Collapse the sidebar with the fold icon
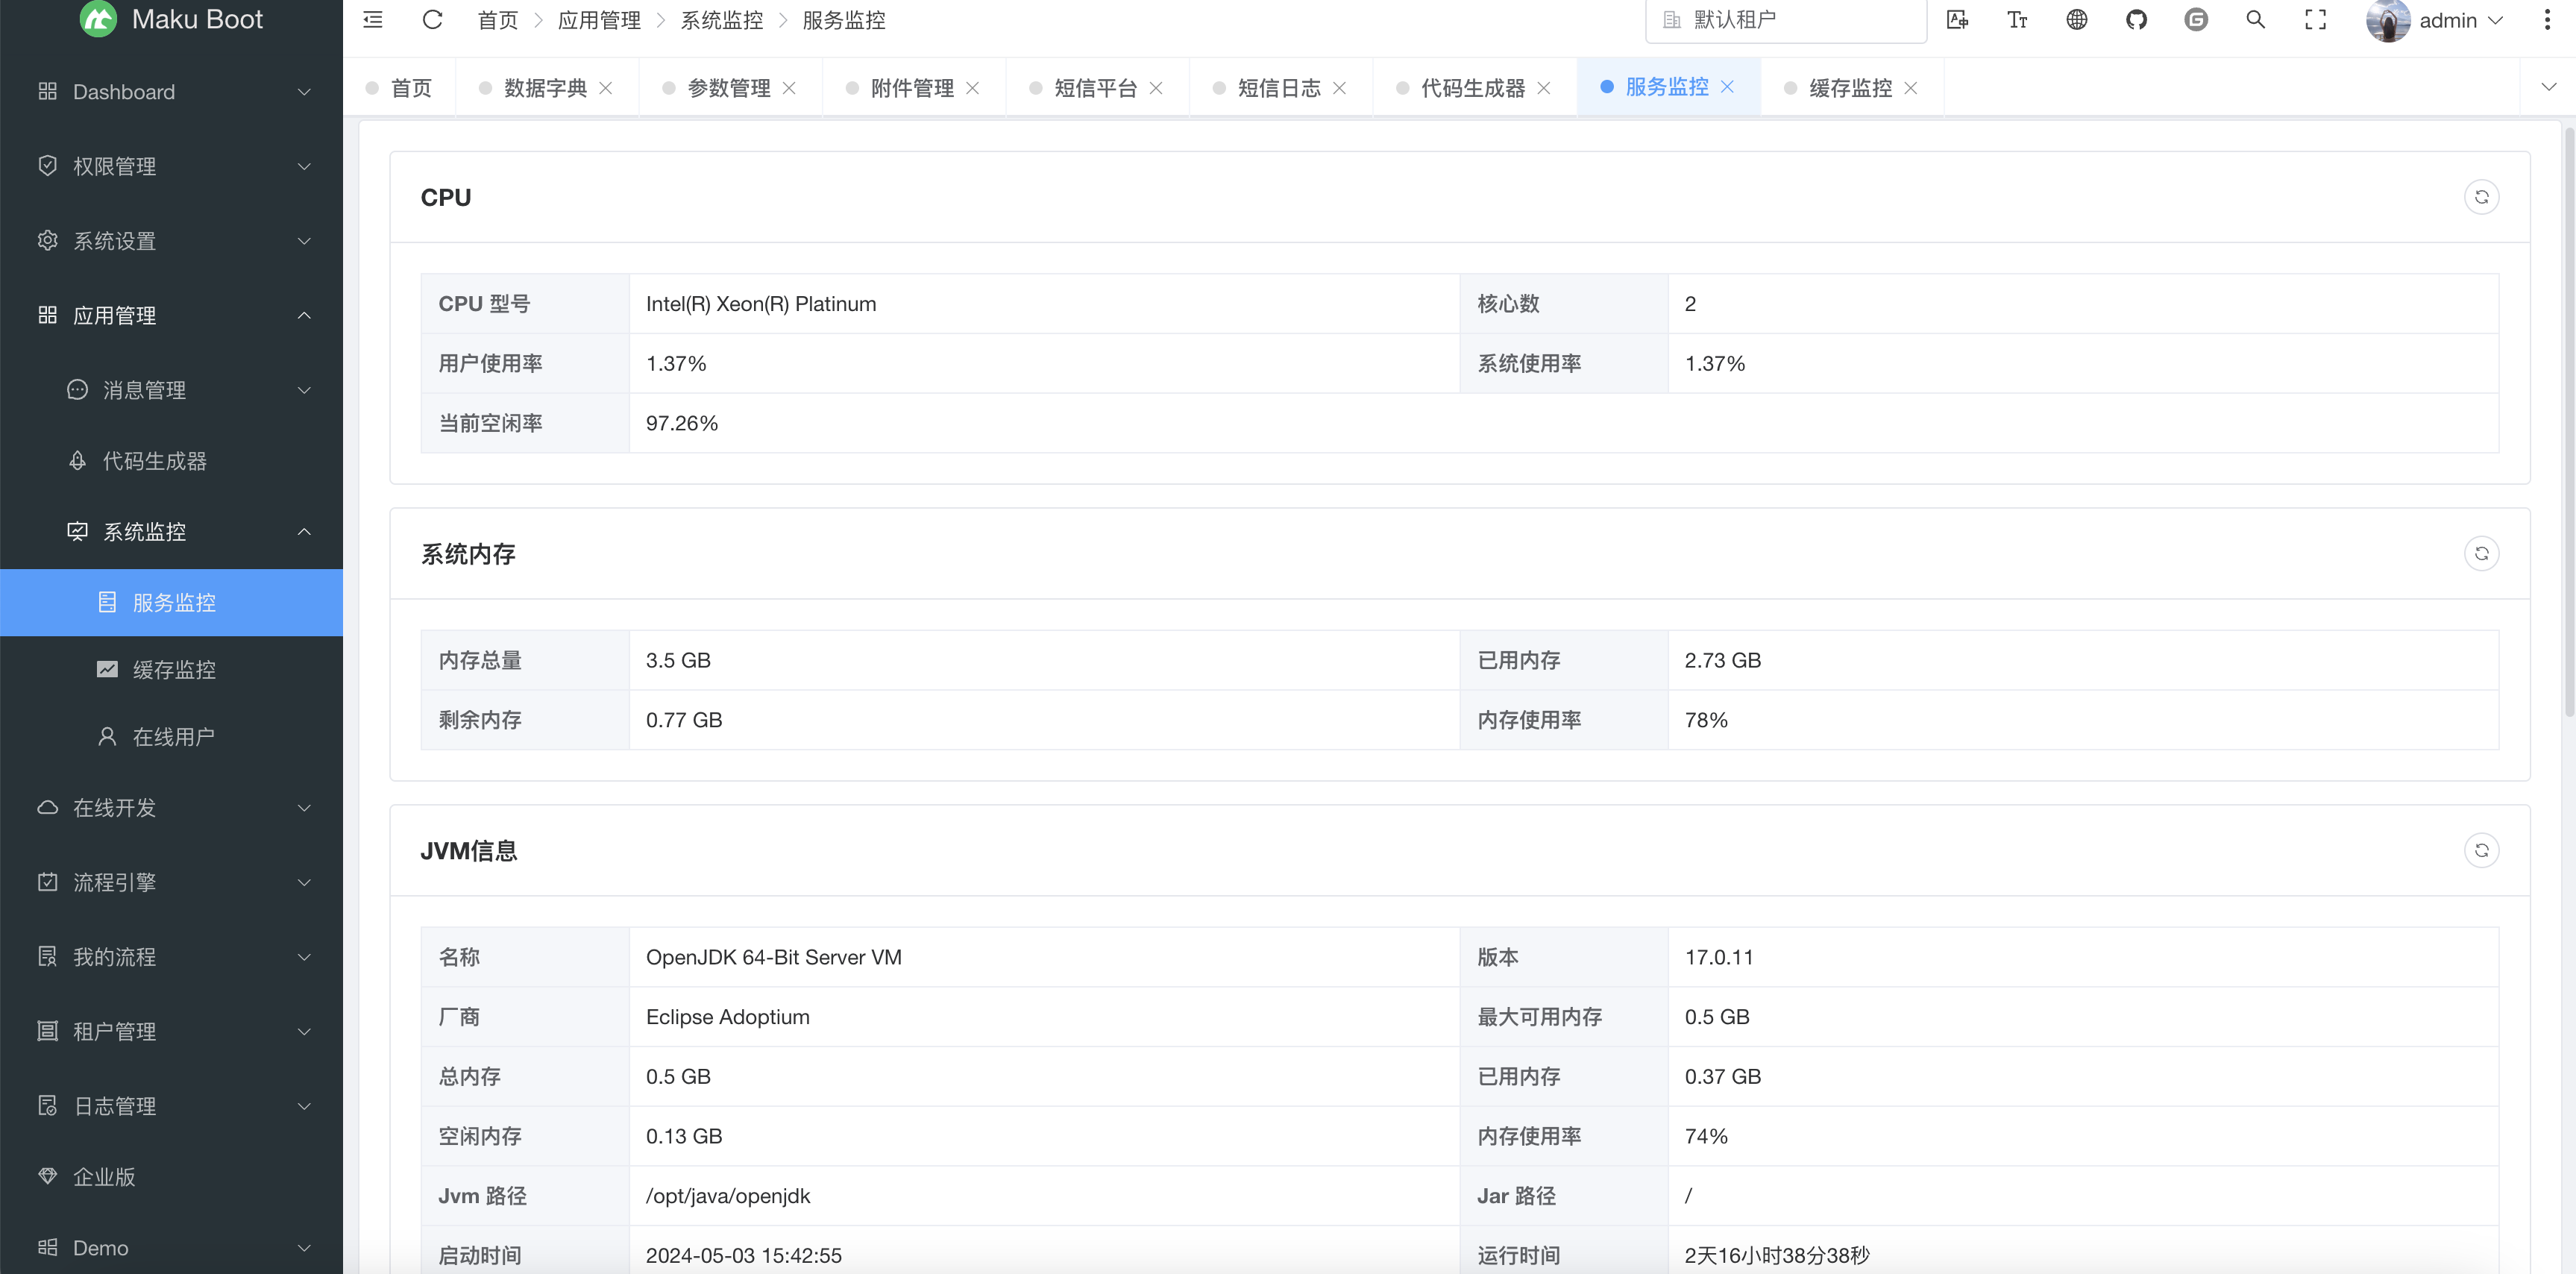This screenshot has width=2576, height=1274. [x=373, y=20]
